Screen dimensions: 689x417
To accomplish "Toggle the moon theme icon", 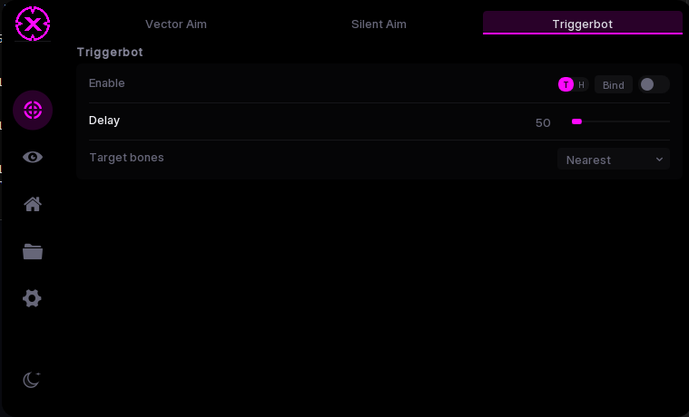I will click(x=32, y=380).
